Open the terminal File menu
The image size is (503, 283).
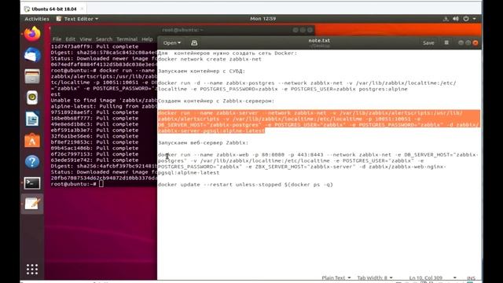(57, 39)
